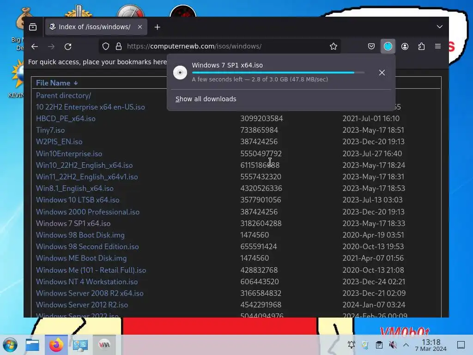
Task: Click date 2021-Jul-01 16:10
Action: [371, 119]
